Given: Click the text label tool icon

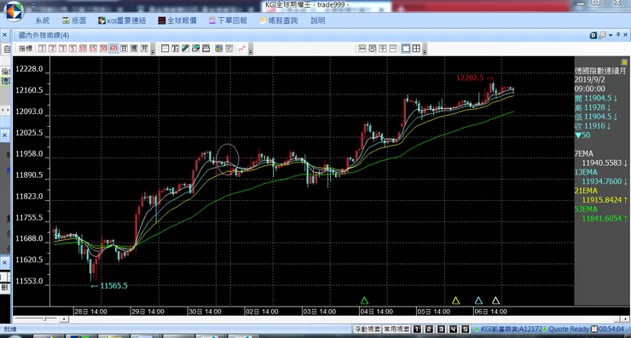Looking at the screenshot, I should (x=175, y=49).
